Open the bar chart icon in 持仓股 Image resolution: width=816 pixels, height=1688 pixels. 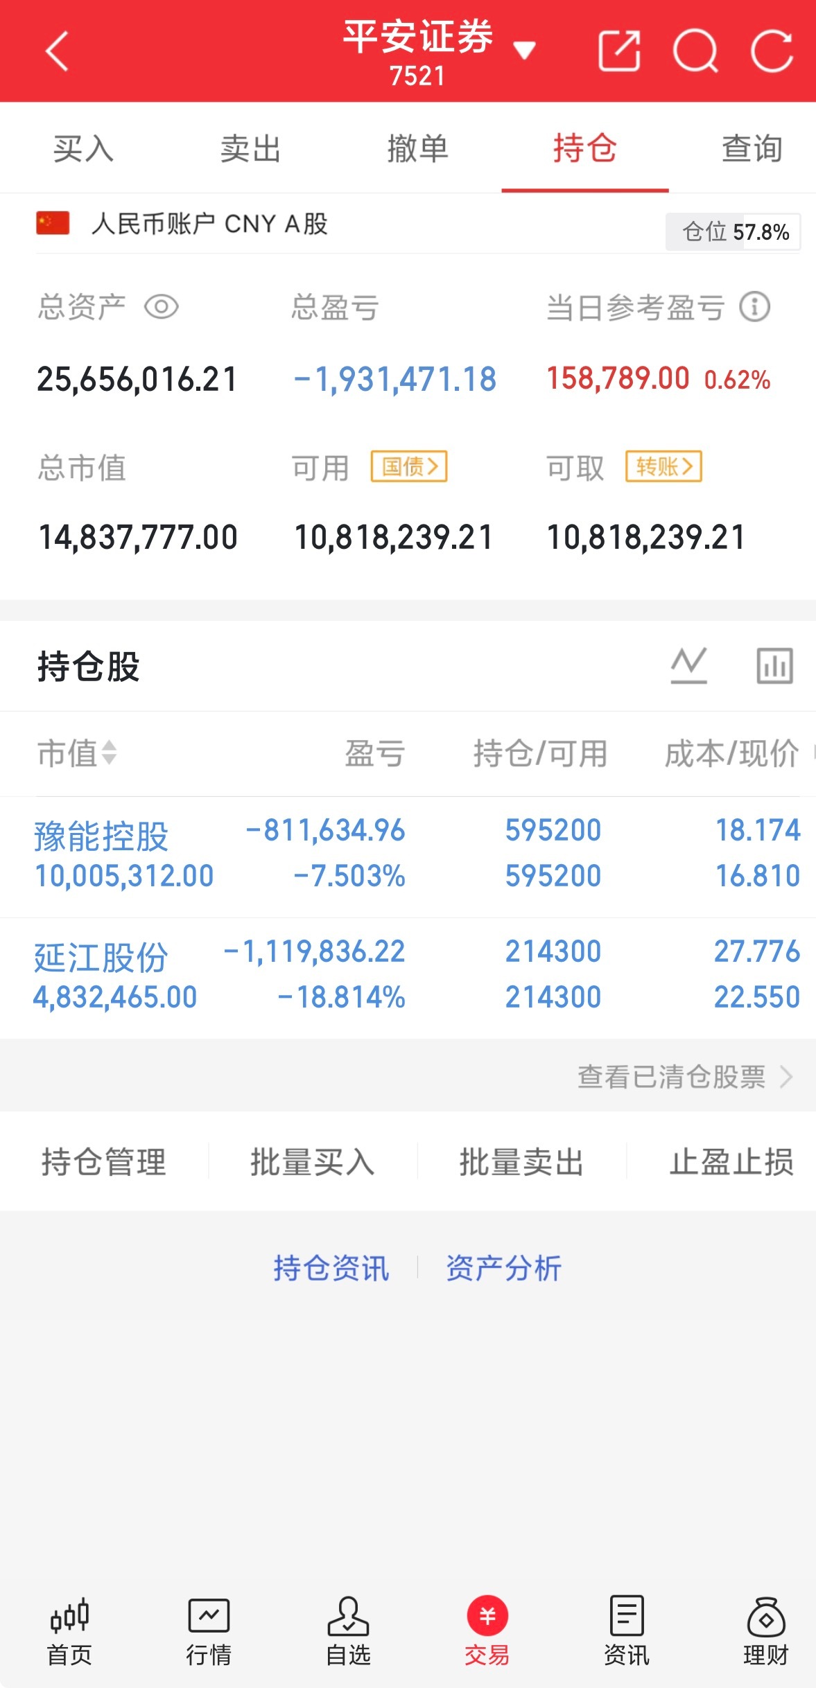(x=774, y=666)
